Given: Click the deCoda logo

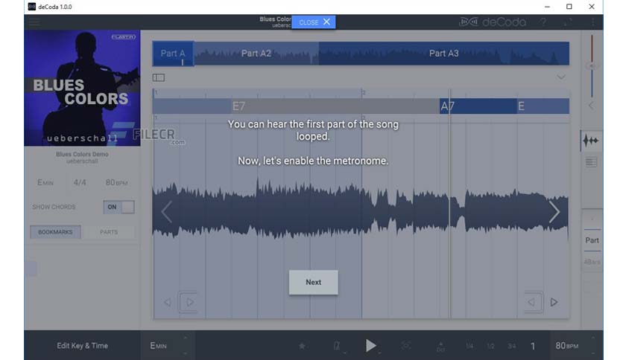Looking at the screenshot, I should pos(493,22).
